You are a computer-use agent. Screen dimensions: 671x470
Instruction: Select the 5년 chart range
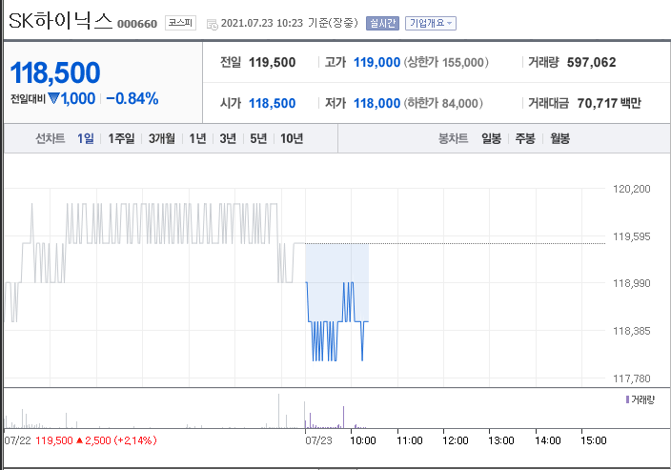tap(258, 138)
